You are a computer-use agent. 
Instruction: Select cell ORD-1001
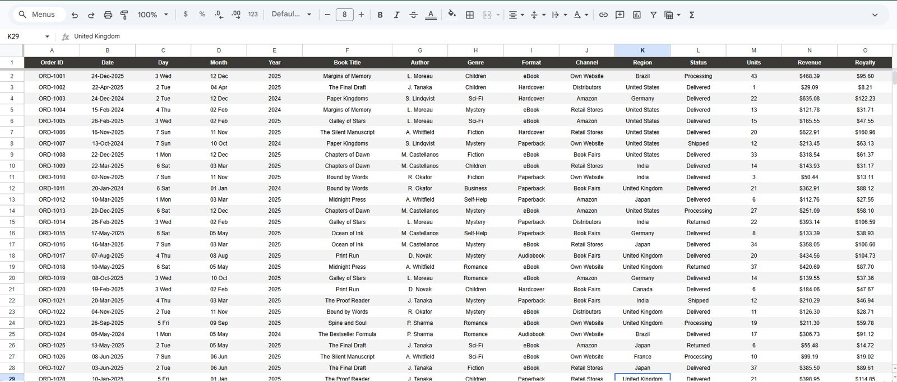coord(52,76)
